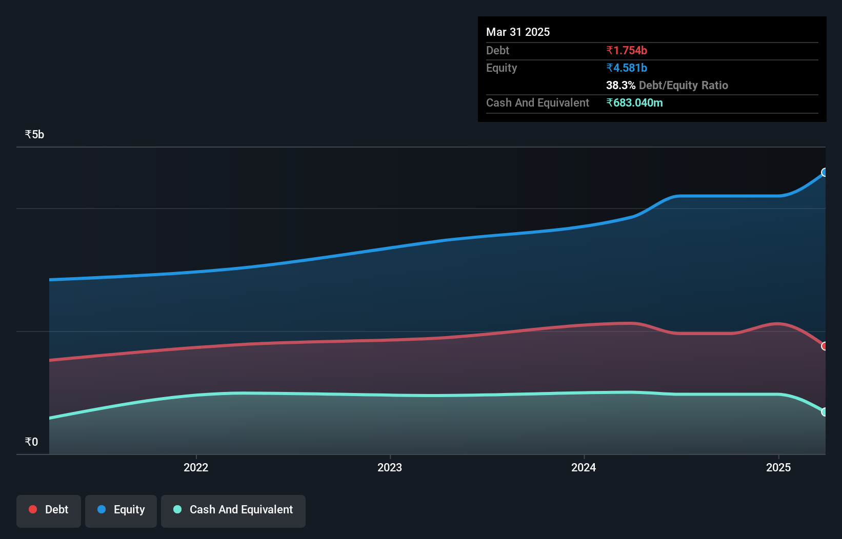
Task: Select the Equity endpoint marker on the chart
Action: coord(825,173)
